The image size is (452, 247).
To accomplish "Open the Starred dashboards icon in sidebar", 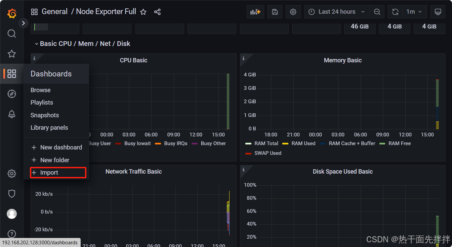I will pyautogui.click(x=12, y=54).
